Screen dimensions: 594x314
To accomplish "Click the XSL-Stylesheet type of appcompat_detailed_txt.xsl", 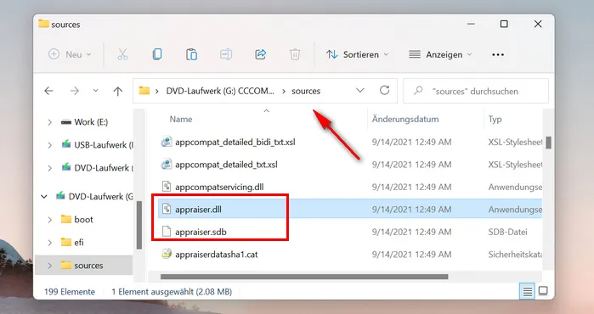I will click(515, 165).
